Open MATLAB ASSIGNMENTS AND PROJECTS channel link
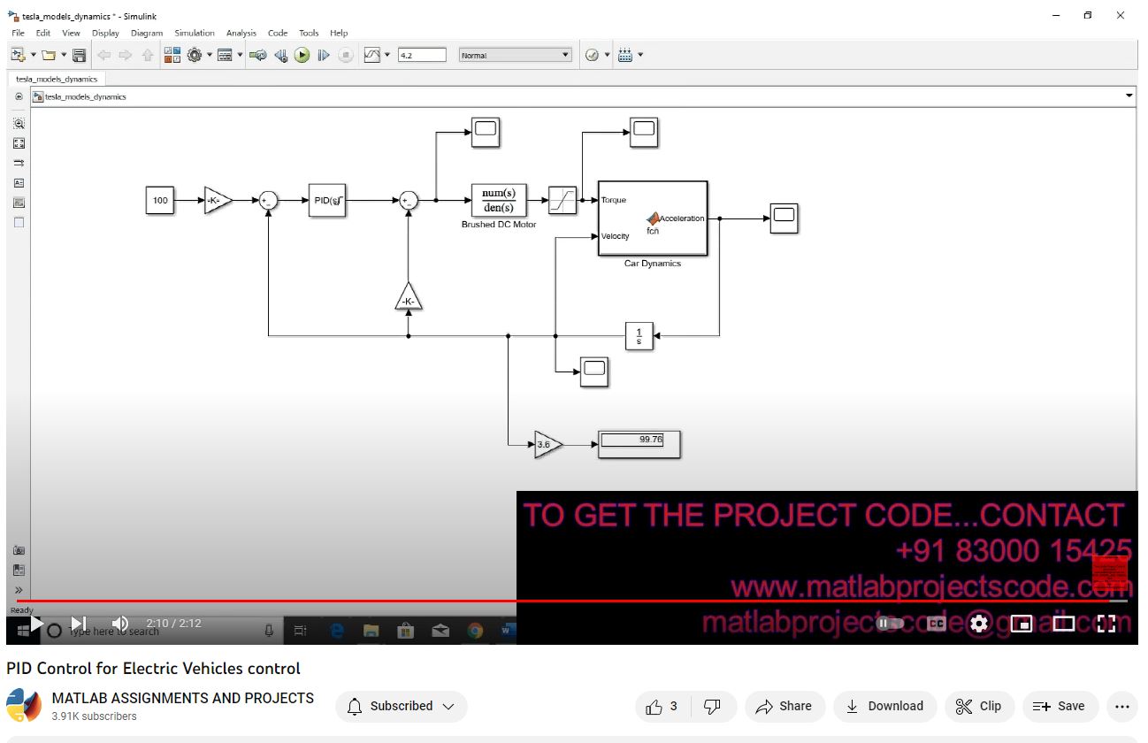 pos(183,698)
